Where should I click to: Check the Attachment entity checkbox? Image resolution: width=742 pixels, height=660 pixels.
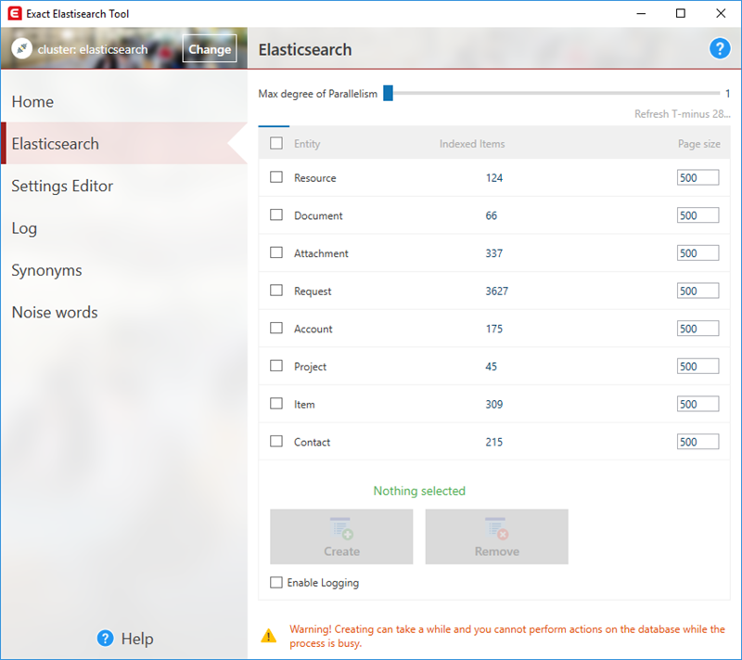(x=276, y=252)
